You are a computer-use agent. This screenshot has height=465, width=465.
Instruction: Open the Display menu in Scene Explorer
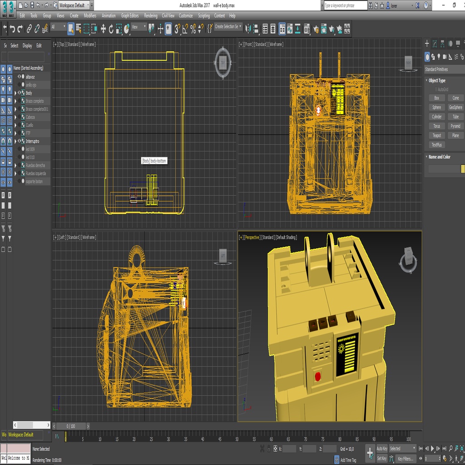coord(27,45)
